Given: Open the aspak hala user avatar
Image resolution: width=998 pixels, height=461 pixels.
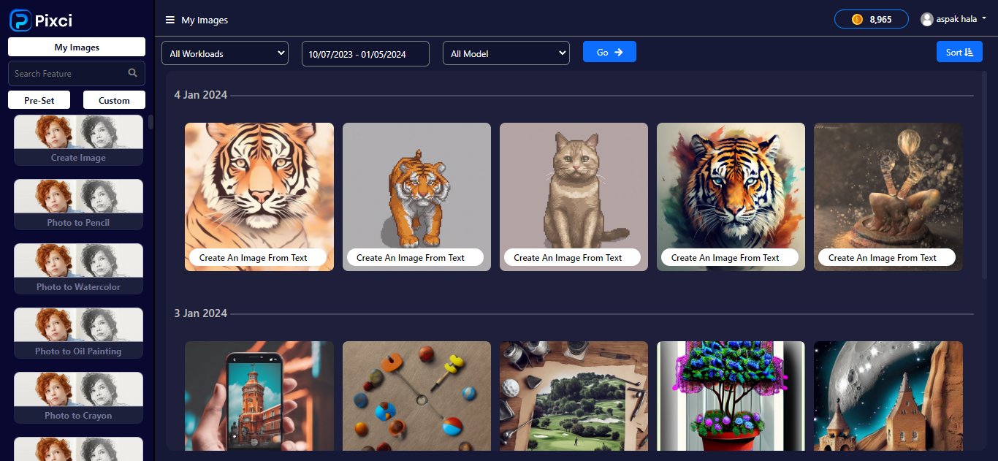Looking at the screenshot, I should pos(927,19).
